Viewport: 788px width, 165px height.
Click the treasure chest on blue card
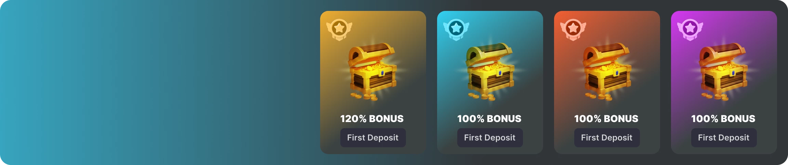click(490, 72)
